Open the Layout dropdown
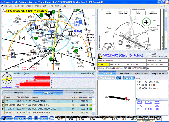 pyautogui.click(x=20, y=118)
